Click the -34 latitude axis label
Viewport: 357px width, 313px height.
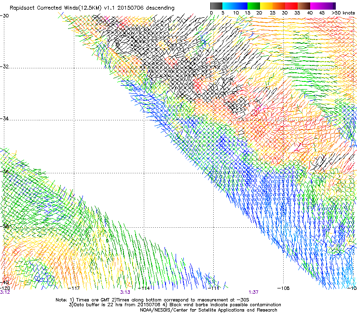4,118
